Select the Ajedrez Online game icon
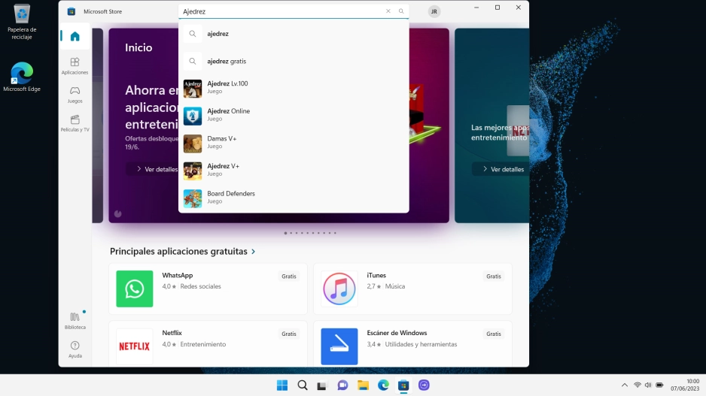Image resolution: width=706 pixels, height=396 pixels. [x=192, y=116]
